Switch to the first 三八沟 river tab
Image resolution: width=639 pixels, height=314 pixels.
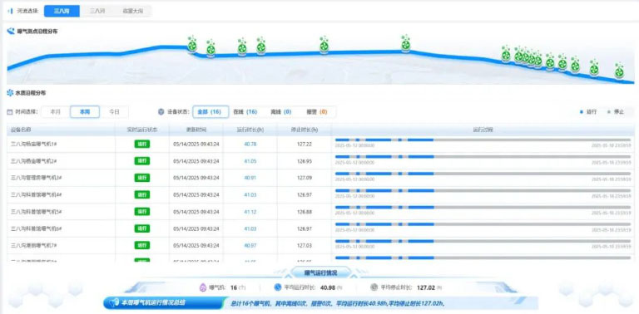[62, 12]
